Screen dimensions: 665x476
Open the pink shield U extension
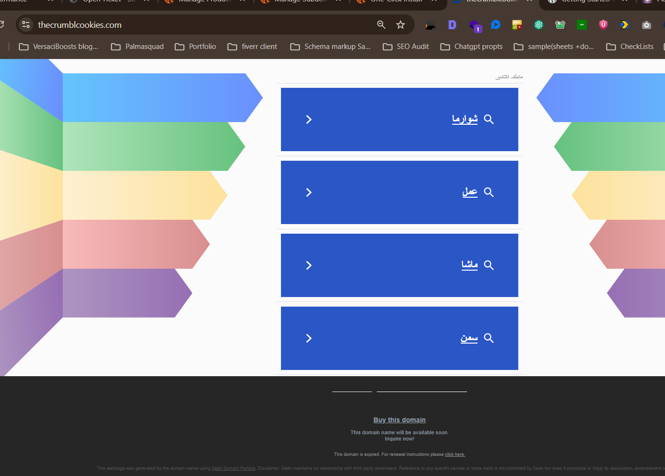[603, 25]
